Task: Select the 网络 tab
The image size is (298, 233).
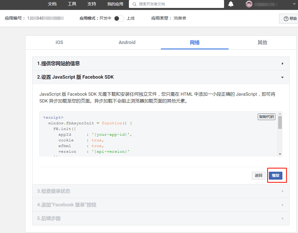Action: coord(195,43)
